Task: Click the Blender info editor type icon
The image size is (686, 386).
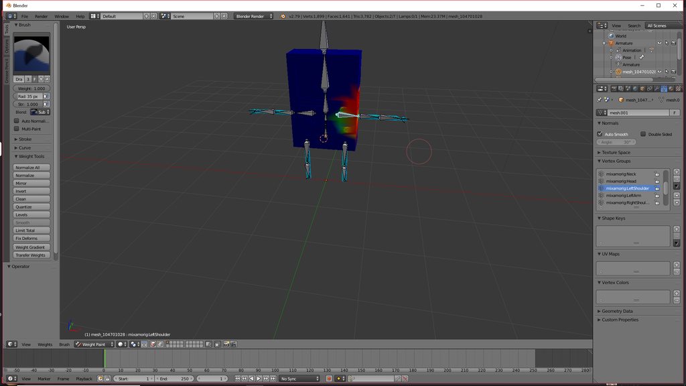Action: 11,16
